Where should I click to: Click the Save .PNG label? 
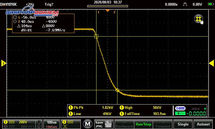99,124
